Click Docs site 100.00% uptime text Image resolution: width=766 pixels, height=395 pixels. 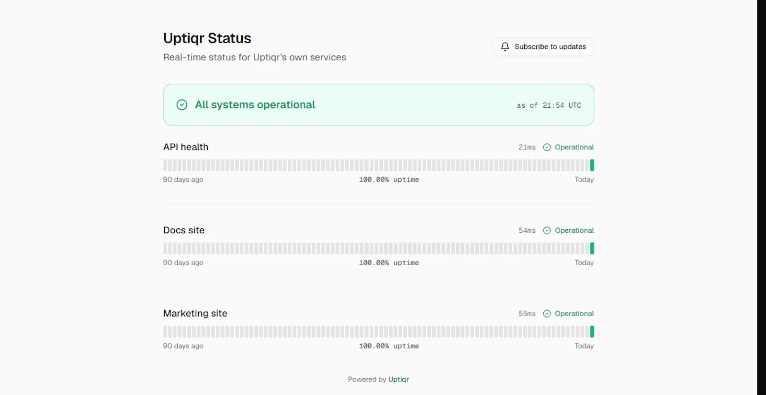[389, 263]
